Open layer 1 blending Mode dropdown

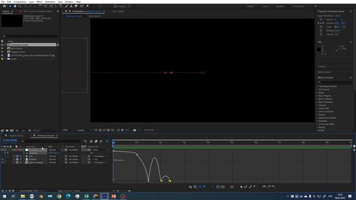54,150
